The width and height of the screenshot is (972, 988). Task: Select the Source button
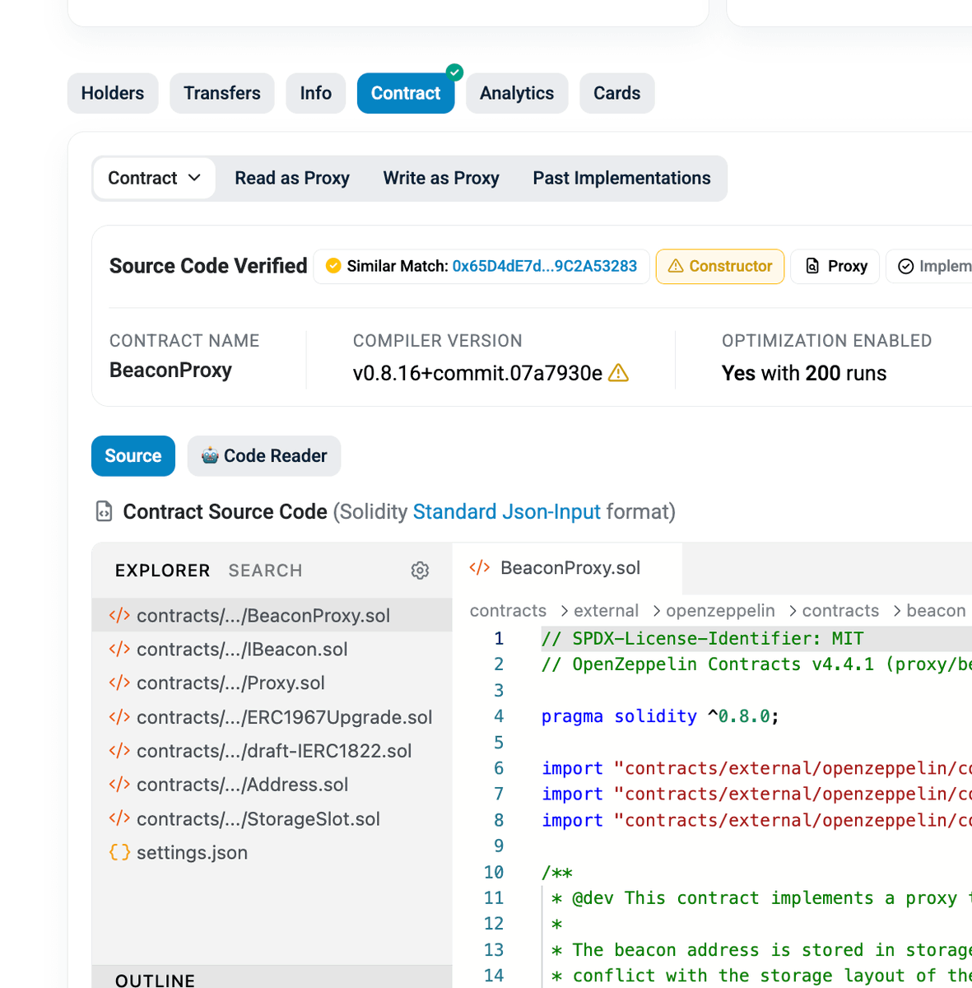pos(133,456)
